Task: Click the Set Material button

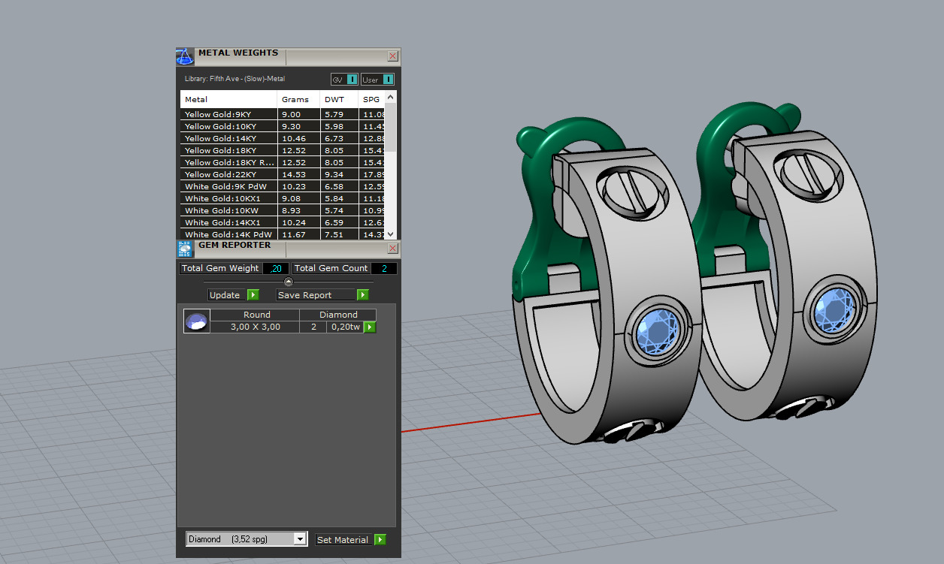Action: point(343,539)
